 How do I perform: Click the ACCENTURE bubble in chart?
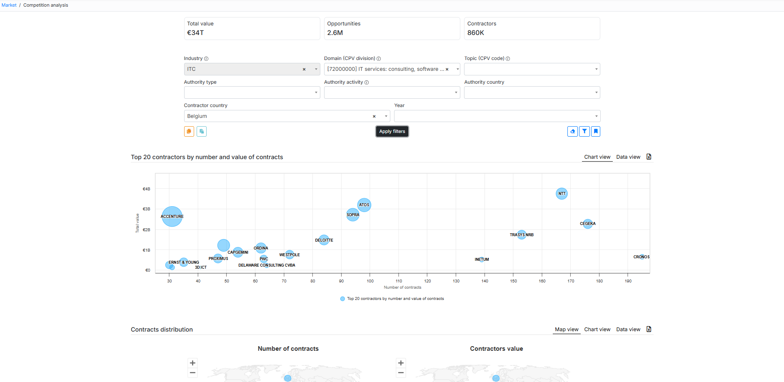[172, 216]
